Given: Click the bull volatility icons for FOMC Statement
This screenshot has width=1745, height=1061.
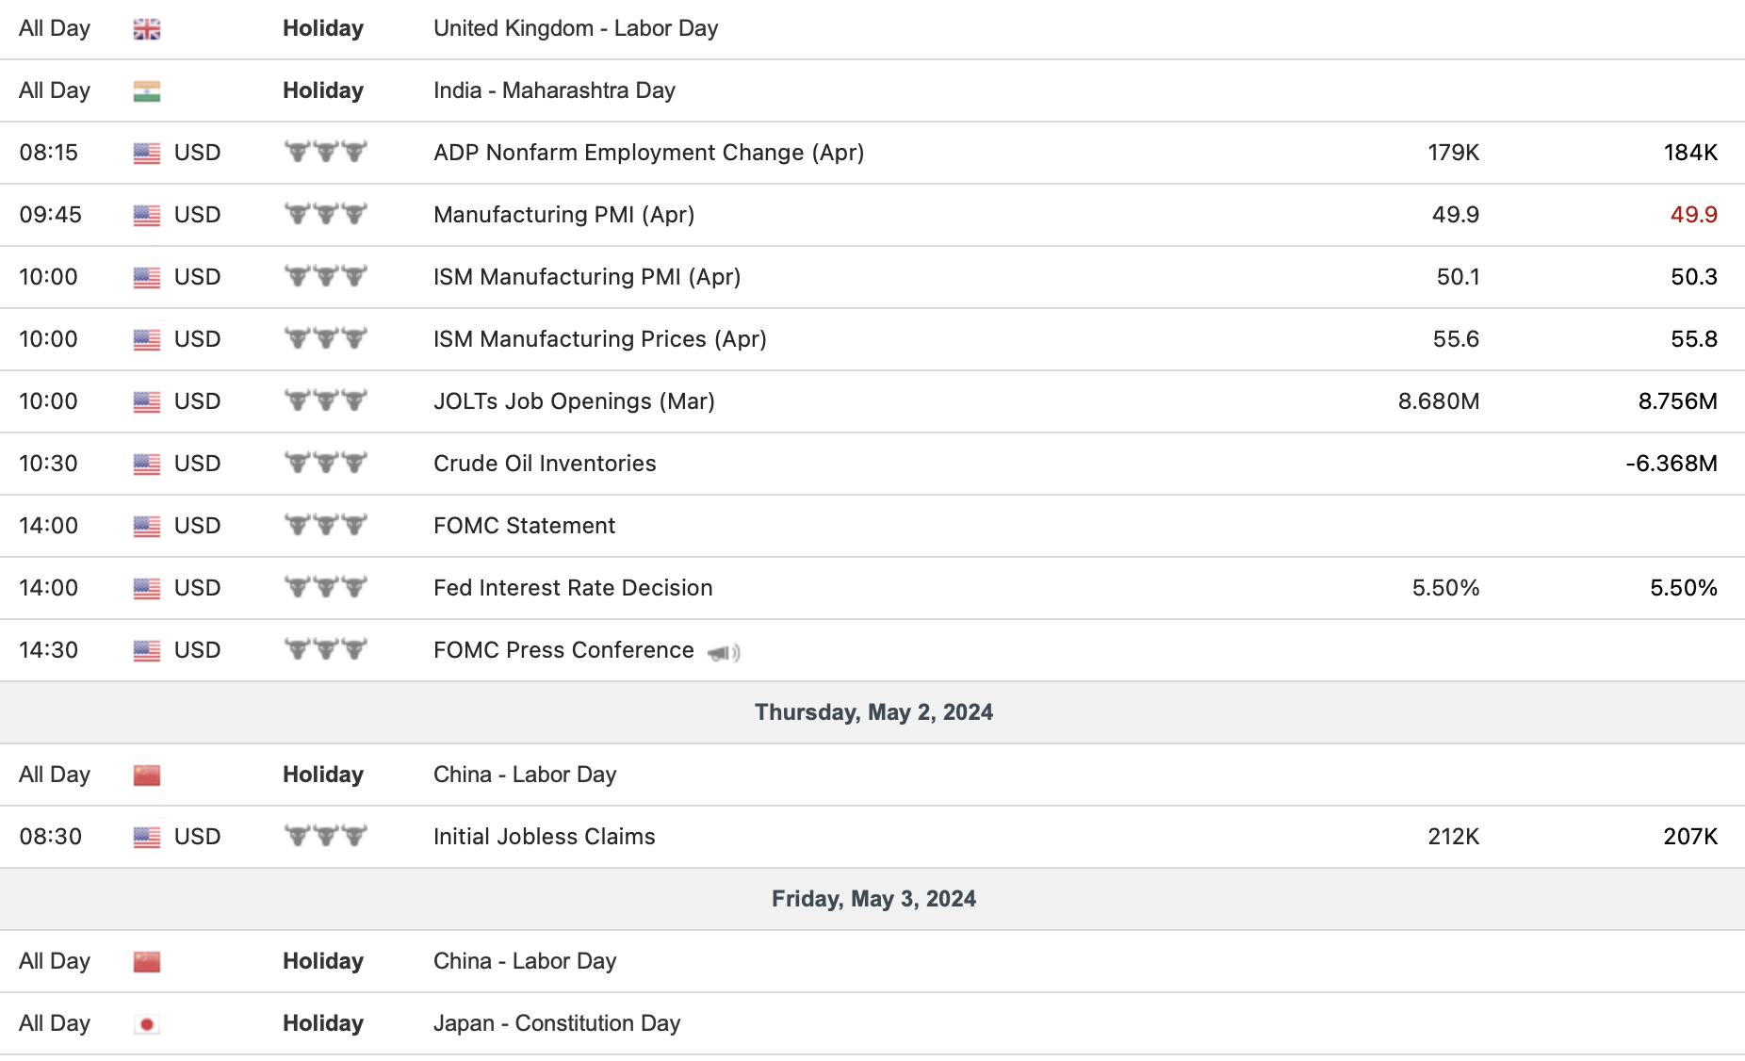Looking at the screenshot, I should tap(325, 526).
